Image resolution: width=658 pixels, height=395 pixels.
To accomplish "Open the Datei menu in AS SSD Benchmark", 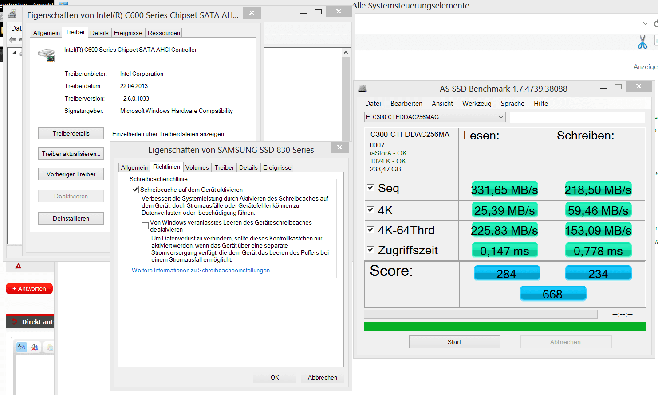I will point(373,104).
